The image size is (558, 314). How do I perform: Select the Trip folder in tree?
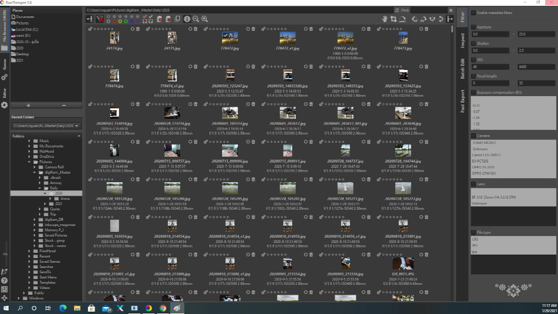click(53, 214)
